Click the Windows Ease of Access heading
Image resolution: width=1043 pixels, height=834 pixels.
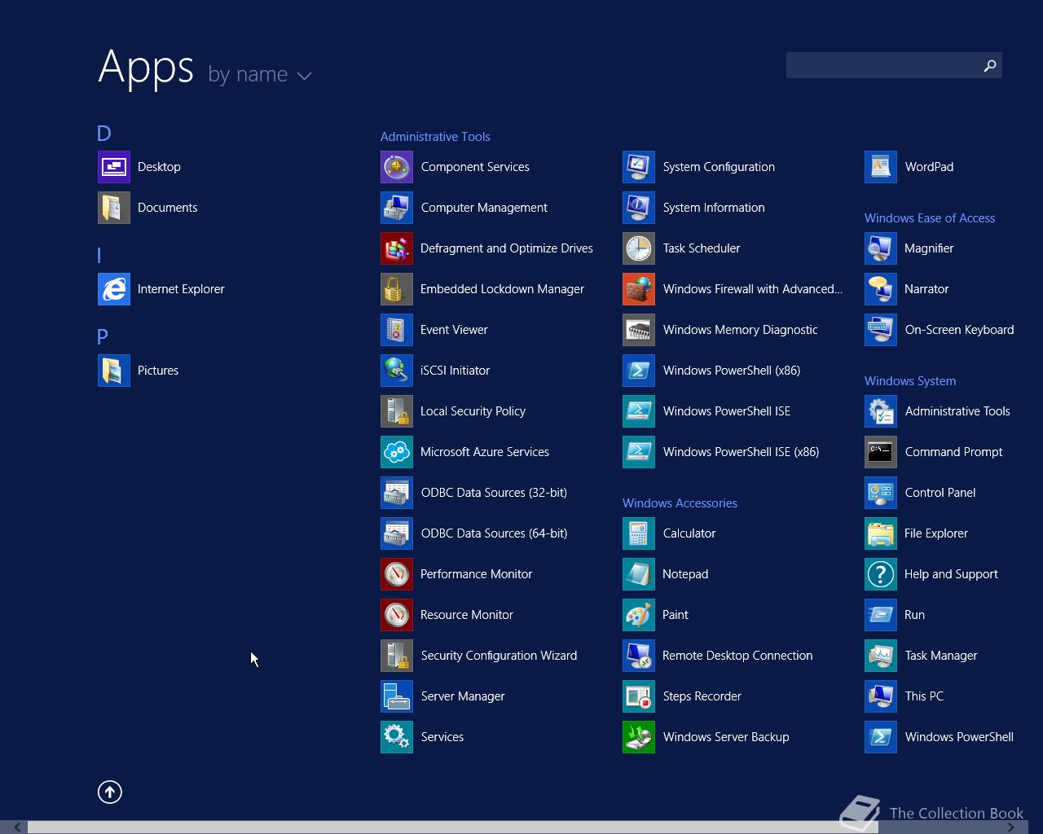pos(930,218)
